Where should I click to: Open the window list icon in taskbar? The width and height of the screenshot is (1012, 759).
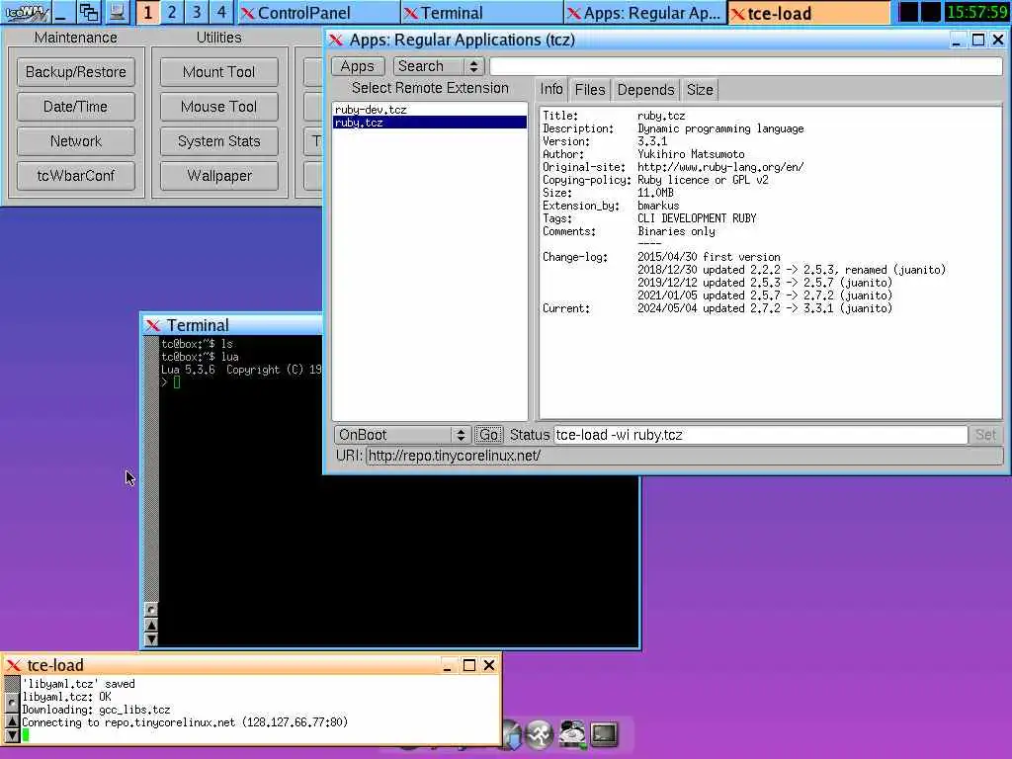click(88, 12)
